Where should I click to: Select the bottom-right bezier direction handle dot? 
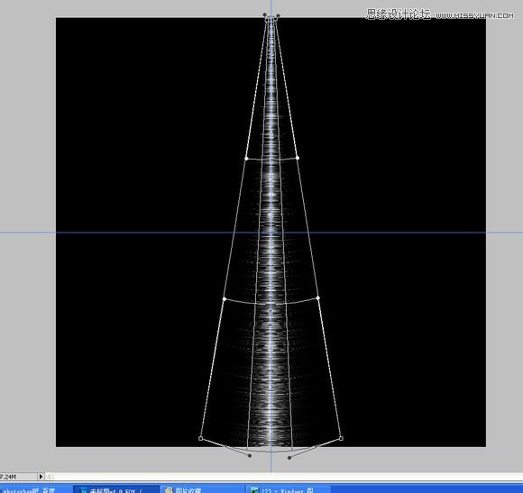click(289, 458)
